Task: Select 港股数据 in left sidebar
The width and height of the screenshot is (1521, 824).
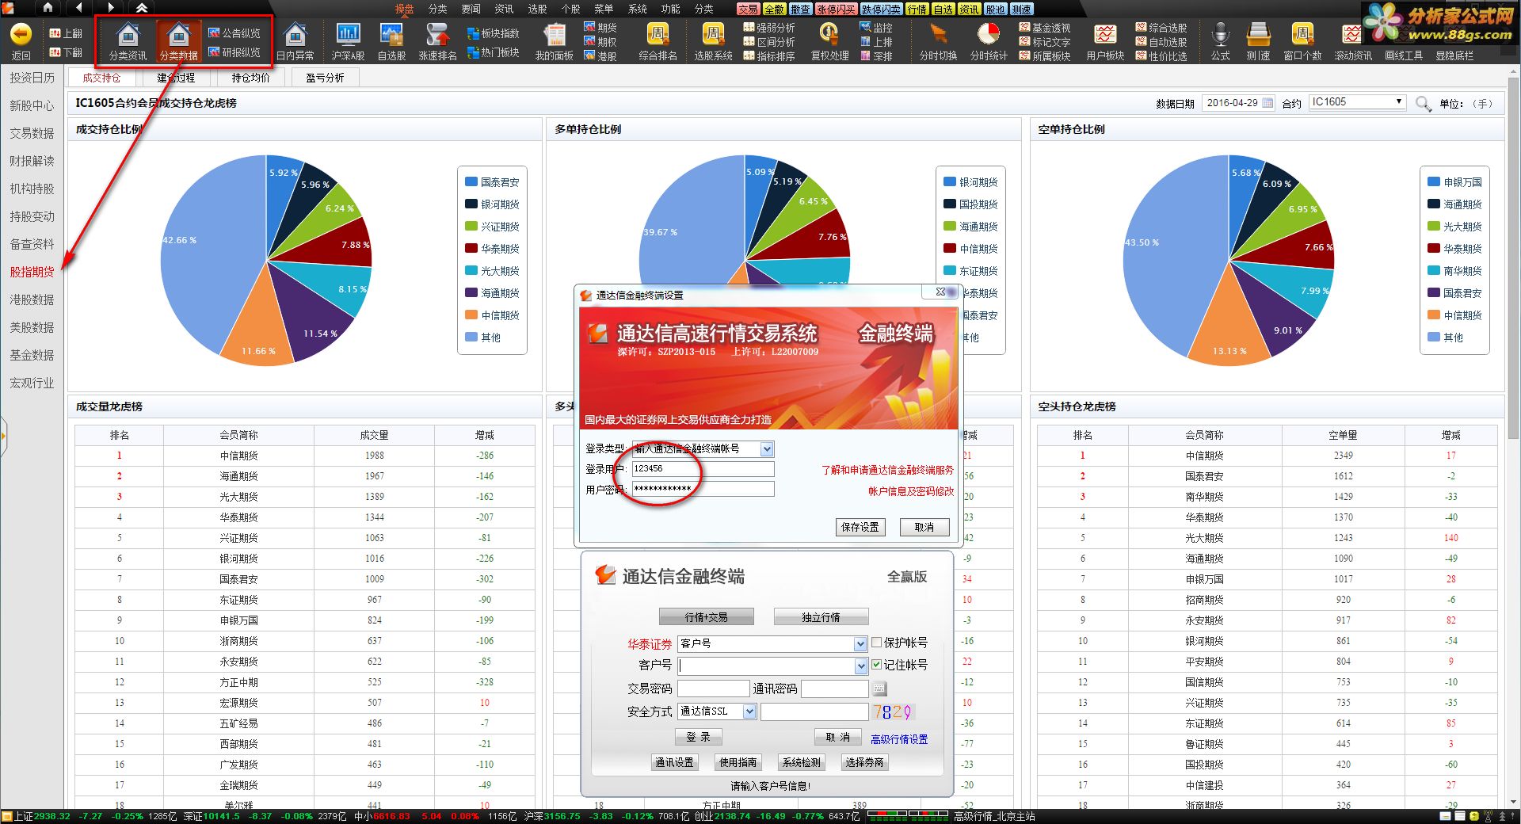Action: click(x=32, y=299)
